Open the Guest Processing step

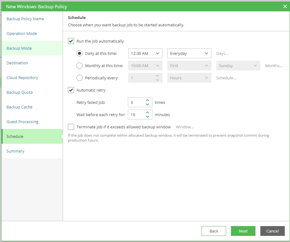(x=22, y=122)
